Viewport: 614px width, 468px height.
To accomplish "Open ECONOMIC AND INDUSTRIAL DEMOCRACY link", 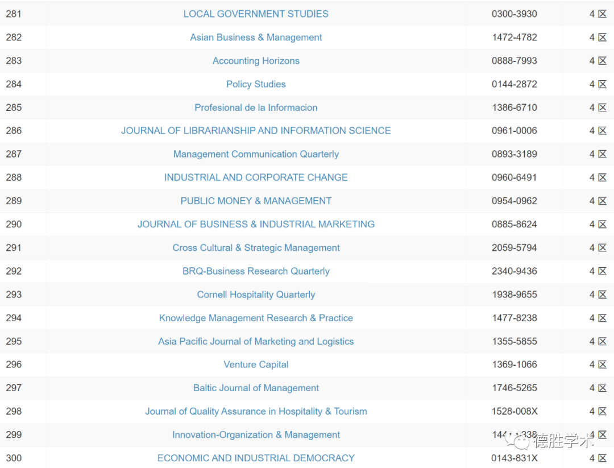I will 256,458.
